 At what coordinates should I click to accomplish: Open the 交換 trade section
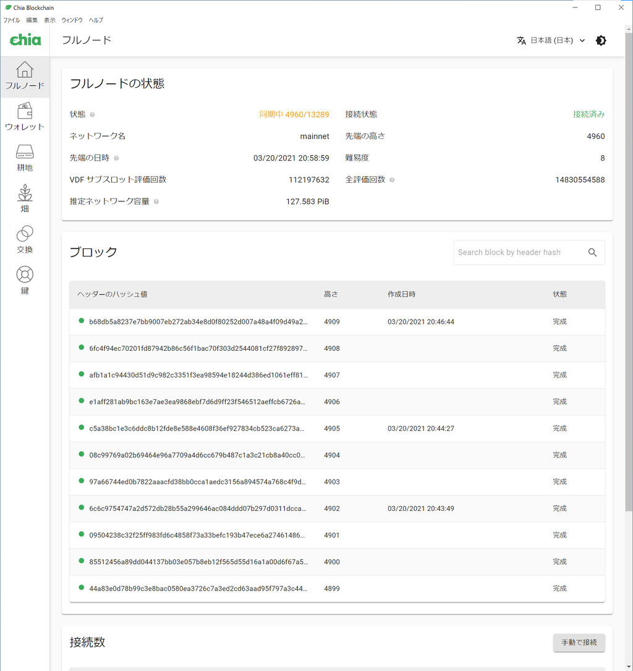25,240
